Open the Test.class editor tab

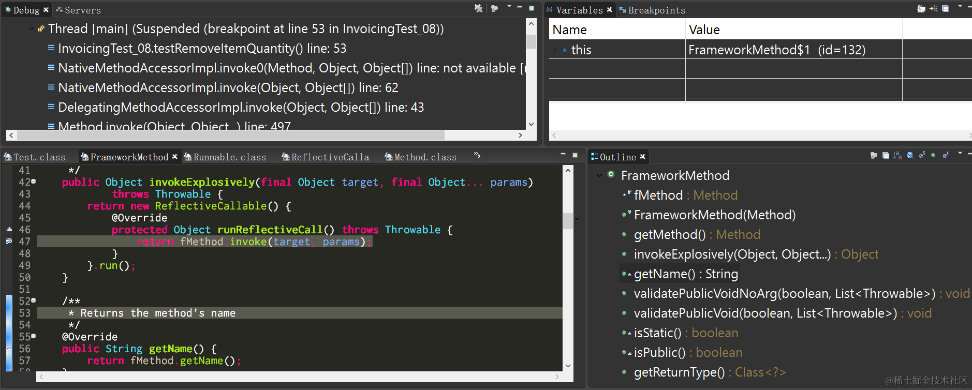pyautogui.click(x=35, y=157)
